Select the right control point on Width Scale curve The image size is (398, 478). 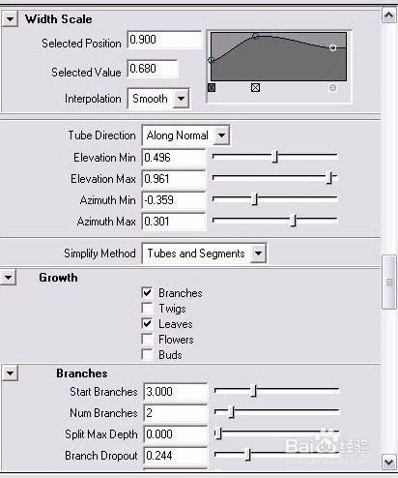[x=333, y=47]
